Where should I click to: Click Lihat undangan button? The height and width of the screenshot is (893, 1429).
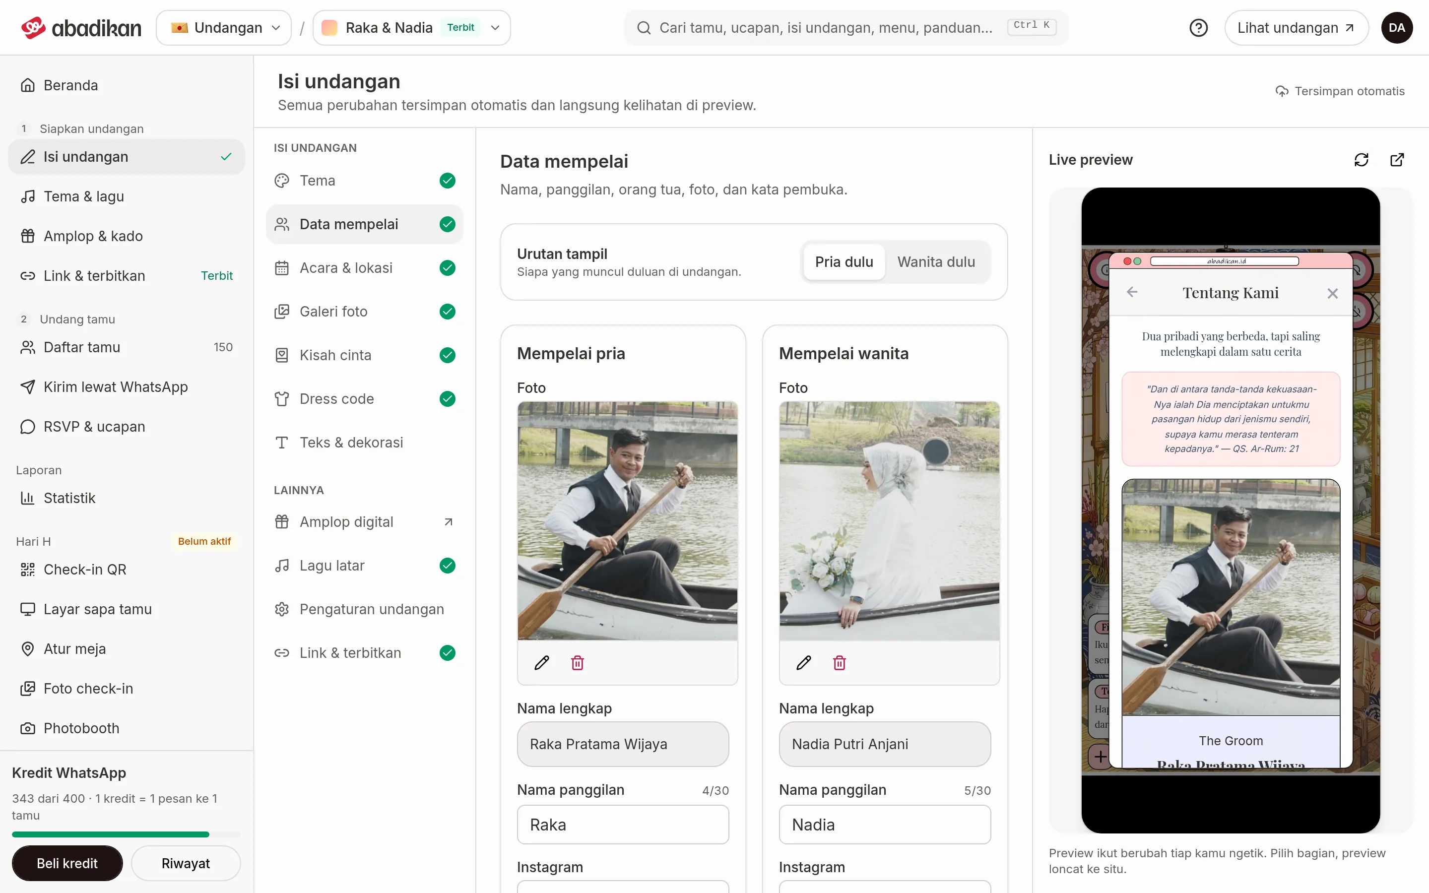pyautogui.click(x=1296, y=28)
